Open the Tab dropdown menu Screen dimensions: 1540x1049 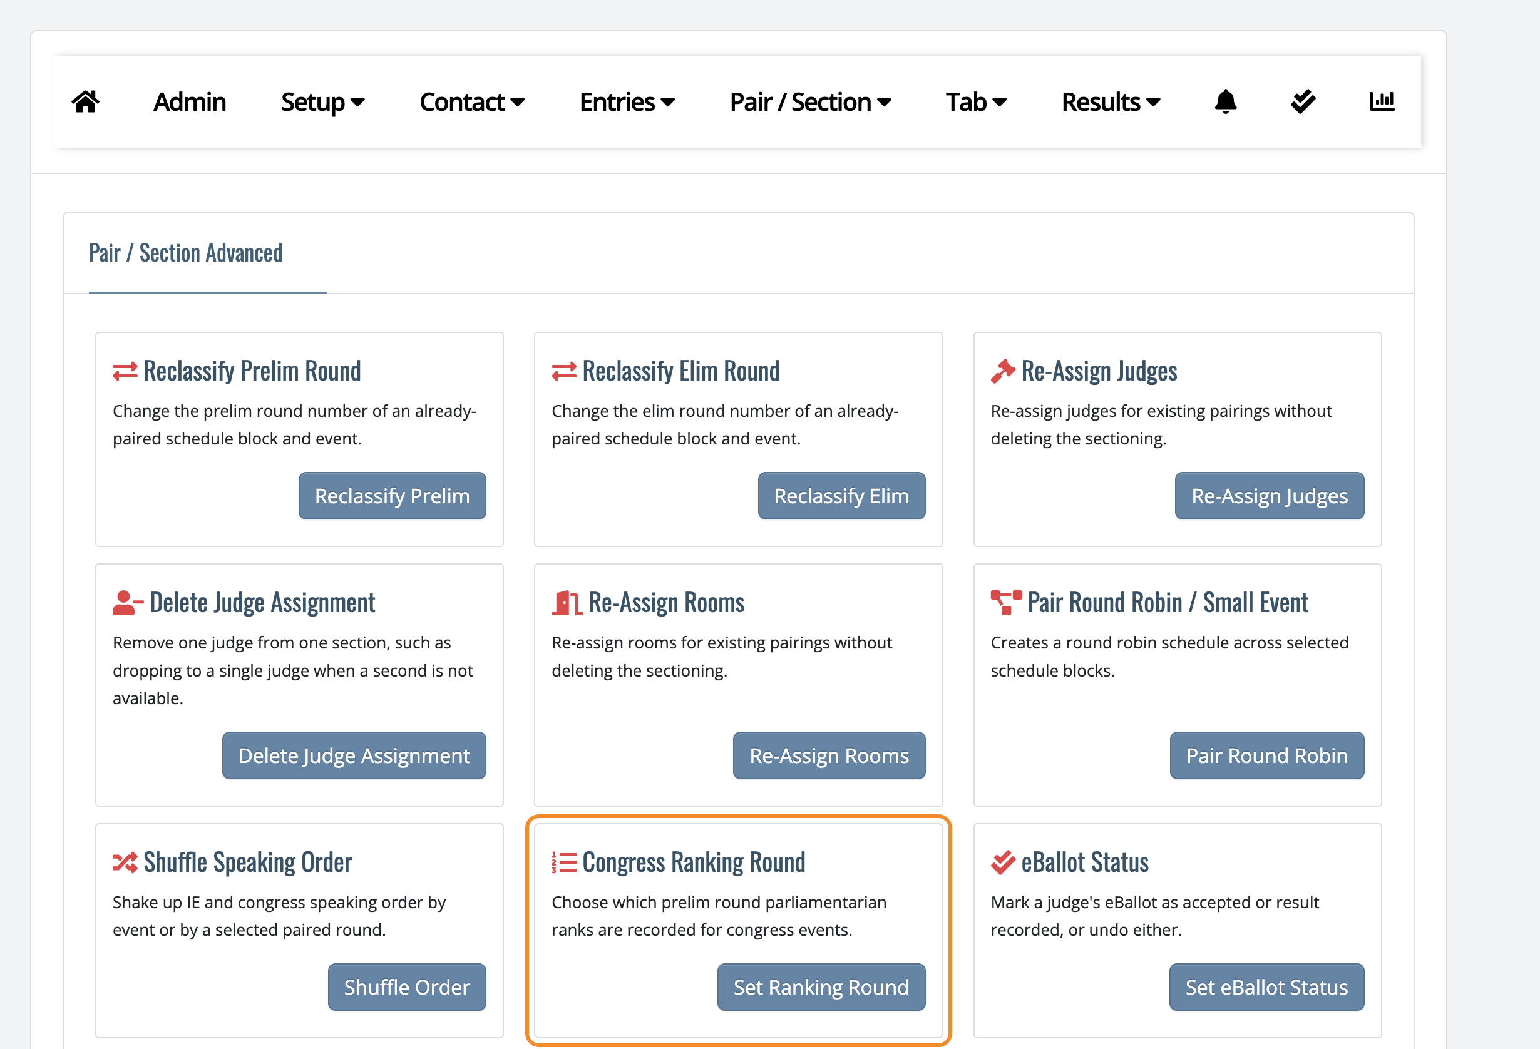pos(975,102)
